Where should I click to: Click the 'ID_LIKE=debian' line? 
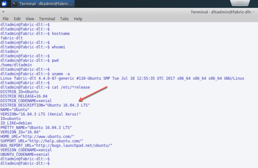coord(16,123)
